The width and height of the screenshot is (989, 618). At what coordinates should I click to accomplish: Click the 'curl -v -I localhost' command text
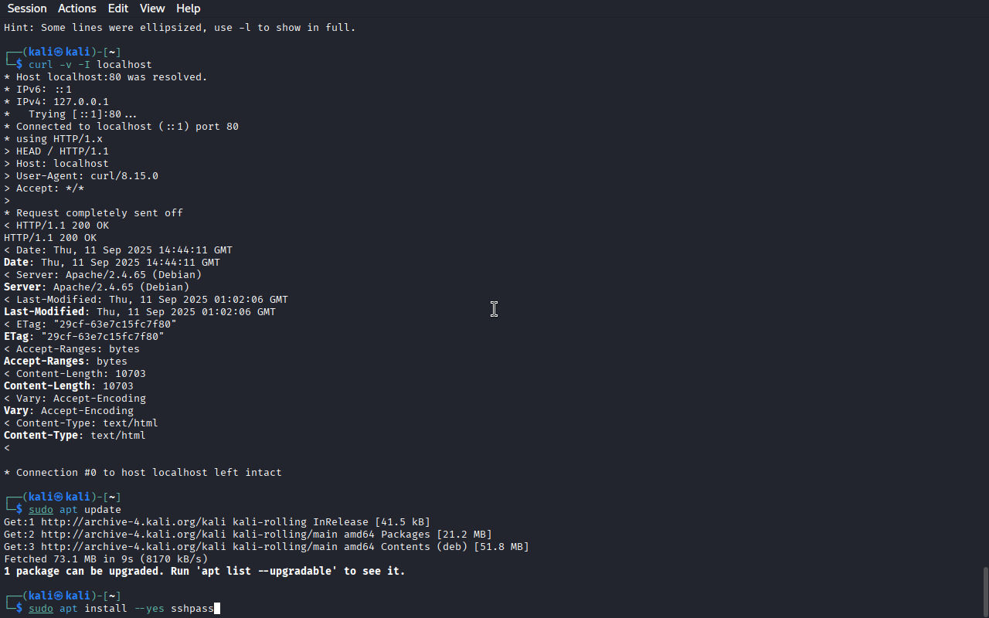point(90,65)
